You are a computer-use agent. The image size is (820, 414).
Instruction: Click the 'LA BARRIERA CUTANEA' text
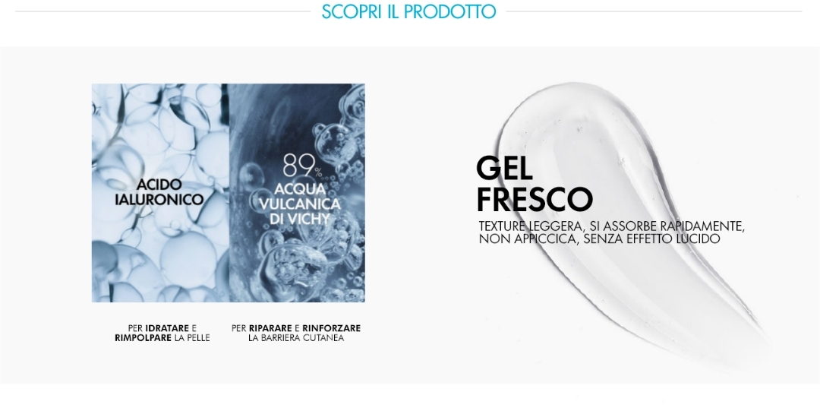click(x=296, y=338)
